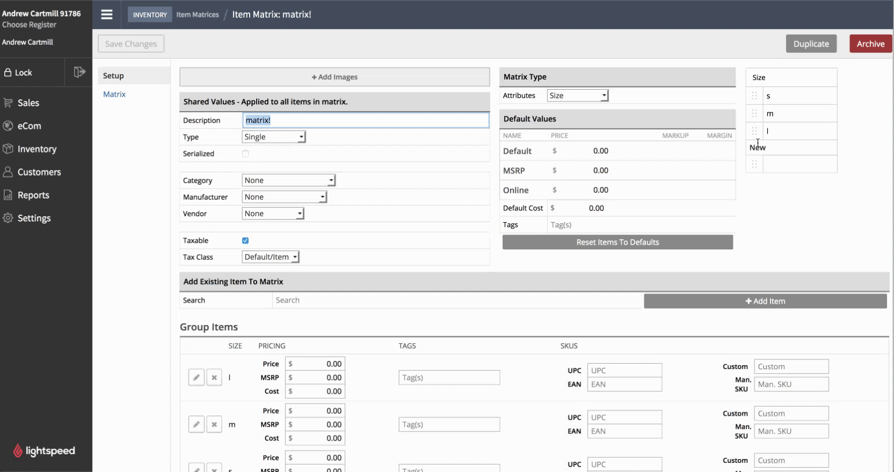Screen dimensions: 894x472
Task: Click the Customers person icon
Action: pyautogui.click(x=8, y=171)
